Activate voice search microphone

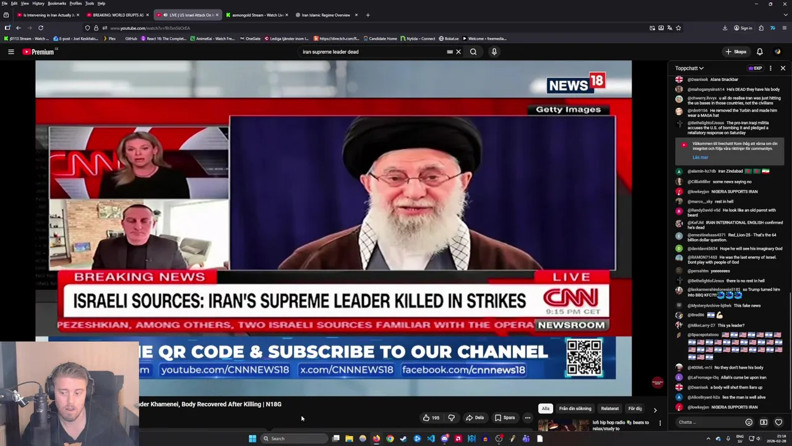pyautogui.click(x=494, y=52)
